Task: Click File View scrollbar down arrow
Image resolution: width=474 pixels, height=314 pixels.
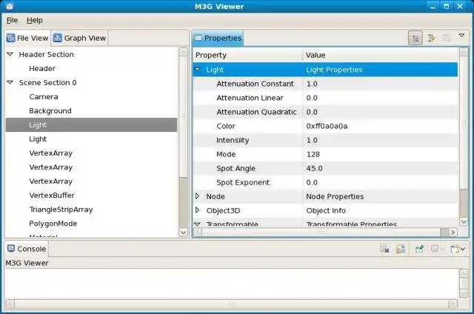Action: pyautogui.click(x=183, y=232)
